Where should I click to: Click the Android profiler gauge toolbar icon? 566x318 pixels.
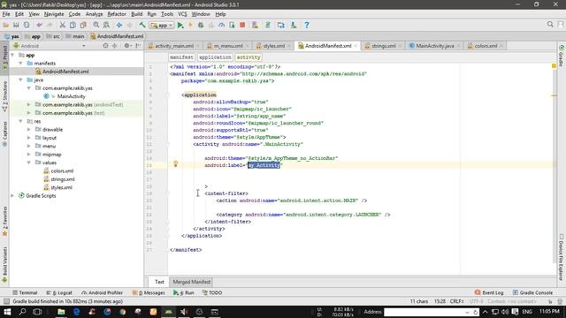[x=221, y=25]
